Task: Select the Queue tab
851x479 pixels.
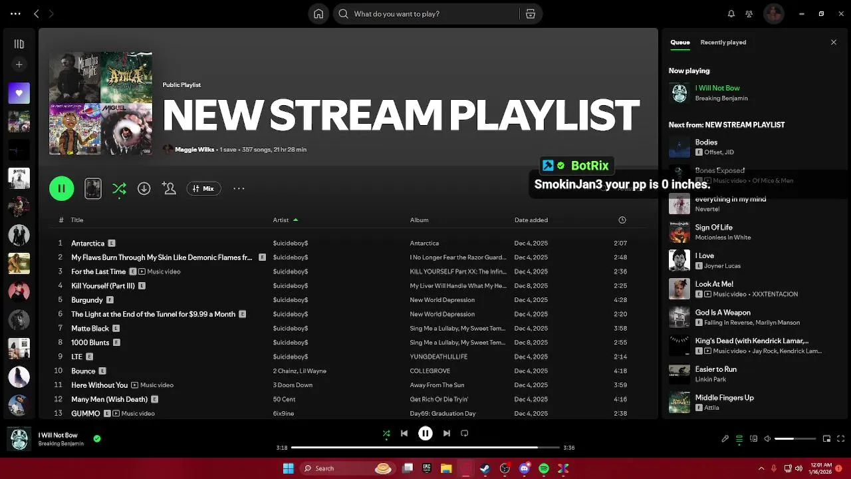Action: (679, 42)
